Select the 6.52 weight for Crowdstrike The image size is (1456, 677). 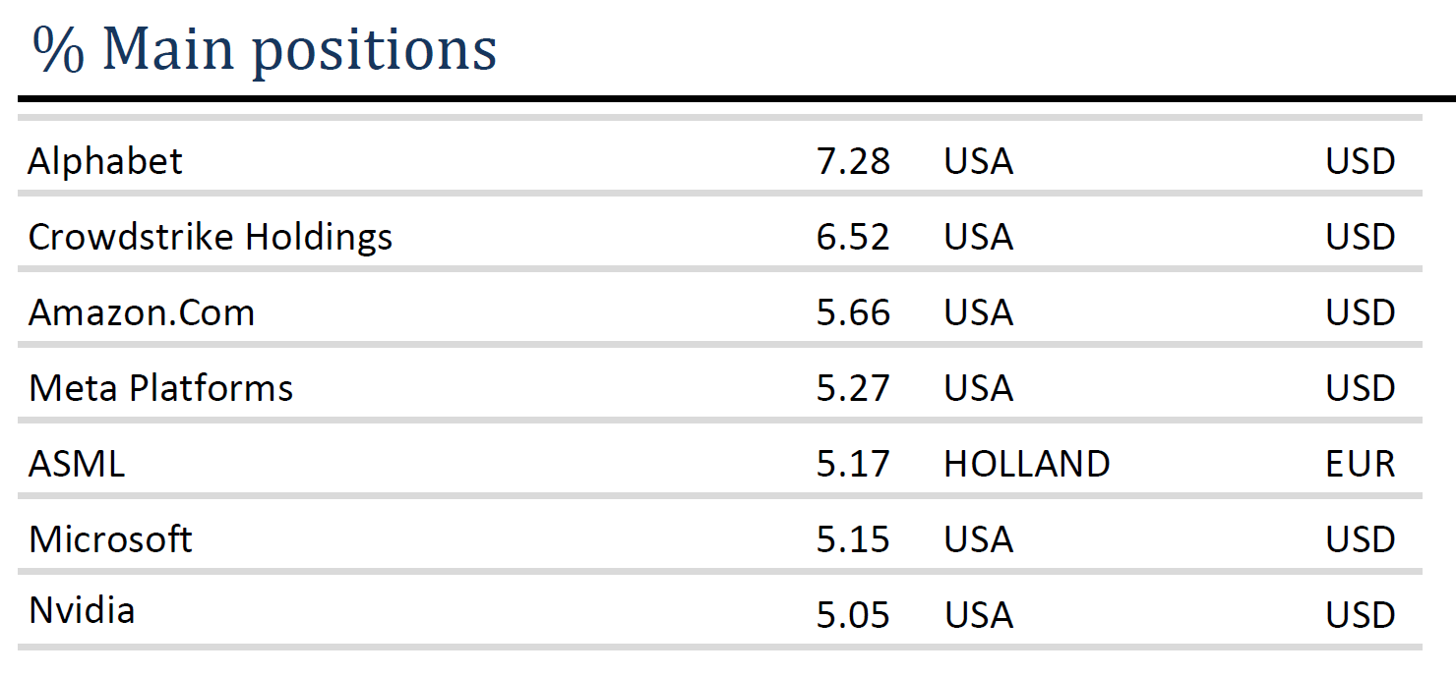pos(853,237)
